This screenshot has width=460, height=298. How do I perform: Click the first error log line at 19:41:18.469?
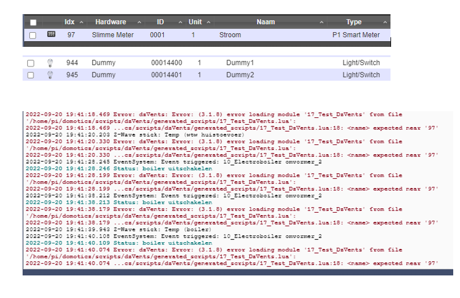coord(214,115)
